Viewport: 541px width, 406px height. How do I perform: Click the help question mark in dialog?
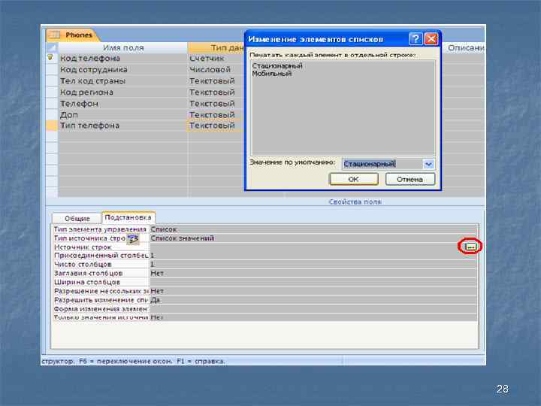tap(416, 39)
